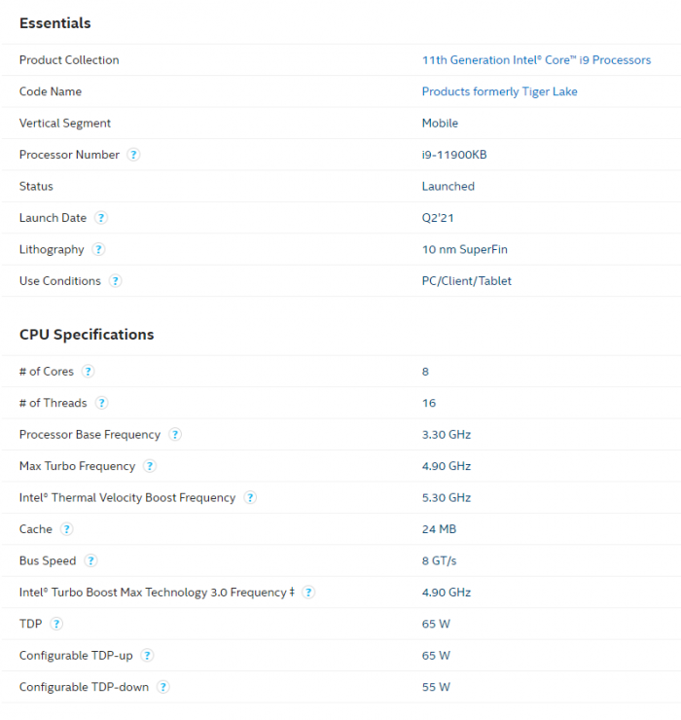
Task: Select the i9-11900KB processor number text
Action: click(x=455, y=155)
